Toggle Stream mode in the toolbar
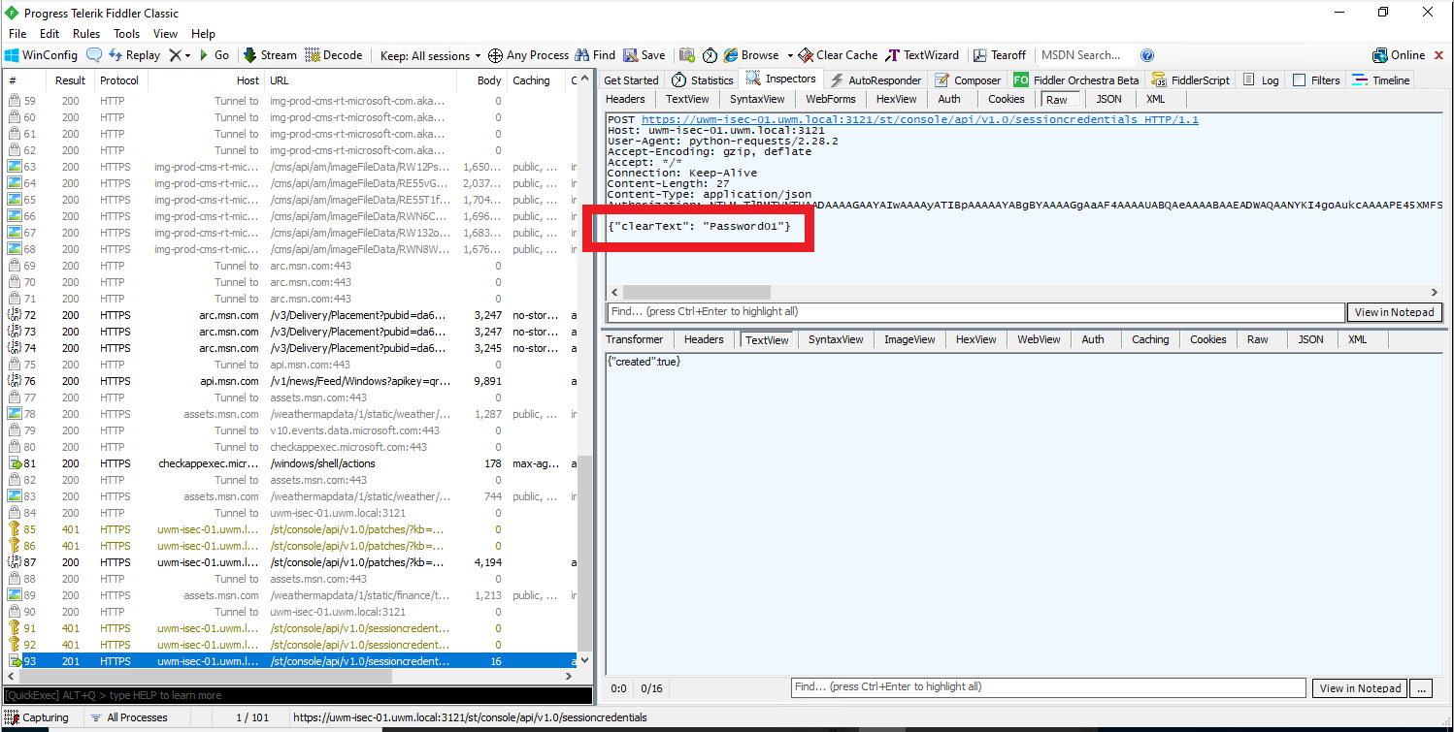The image size is (1454, 732). [269, 54]
